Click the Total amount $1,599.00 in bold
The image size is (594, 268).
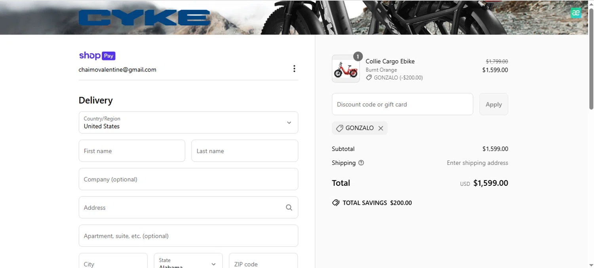(491, 183)
